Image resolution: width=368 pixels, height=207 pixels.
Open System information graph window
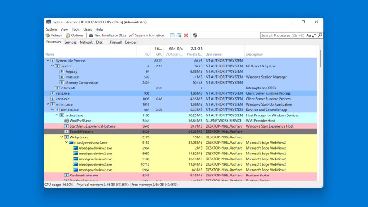pyautogui.click(x=146, y=35)
